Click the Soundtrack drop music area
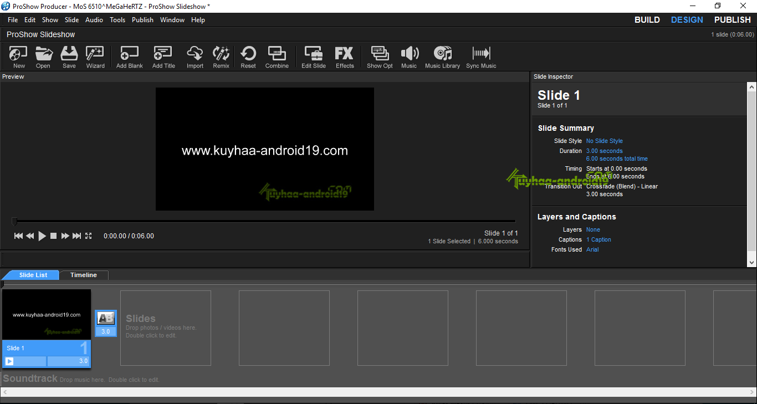 (81, 379)
